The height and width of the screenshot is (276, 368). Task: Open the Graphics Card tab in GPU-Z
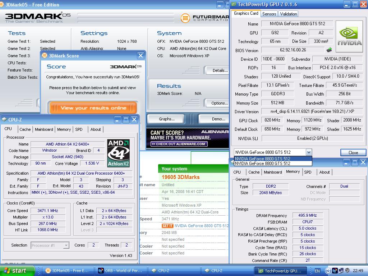coord(246,13)
